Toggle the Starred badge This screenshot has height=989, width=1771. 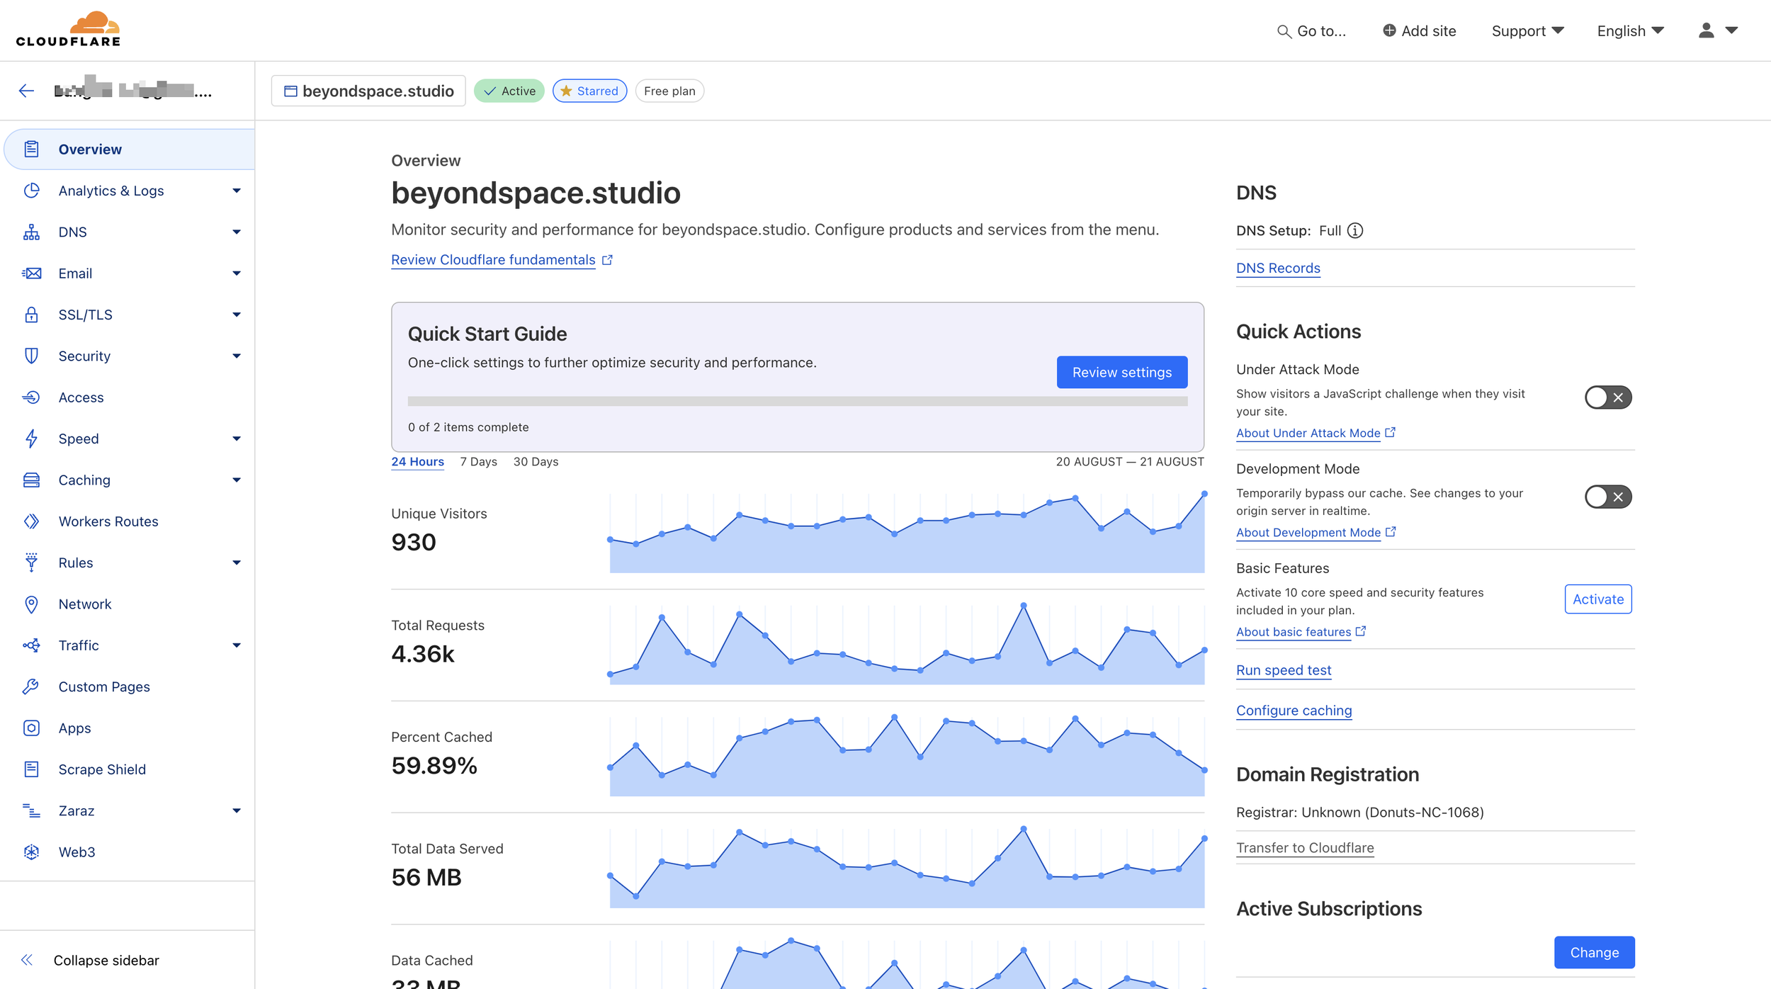click(x=589, y=91)
